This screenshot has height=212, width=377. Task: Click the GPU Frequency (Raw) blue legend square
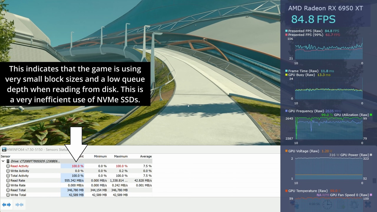(x=286, y=111)
